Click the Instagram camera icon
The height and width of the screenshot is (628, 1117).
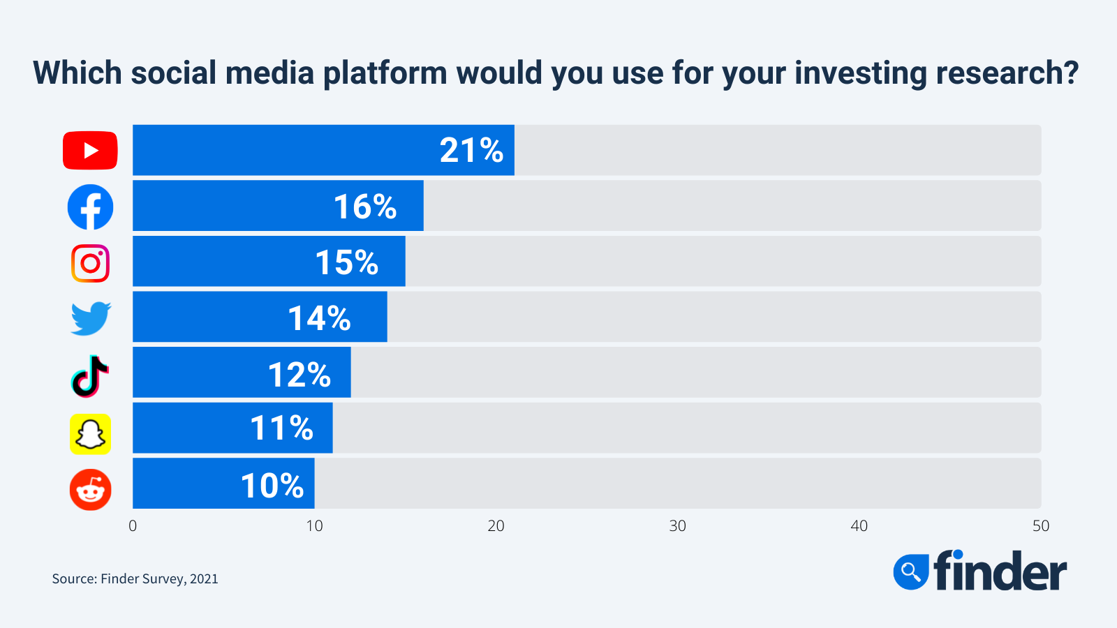(90, 263)
